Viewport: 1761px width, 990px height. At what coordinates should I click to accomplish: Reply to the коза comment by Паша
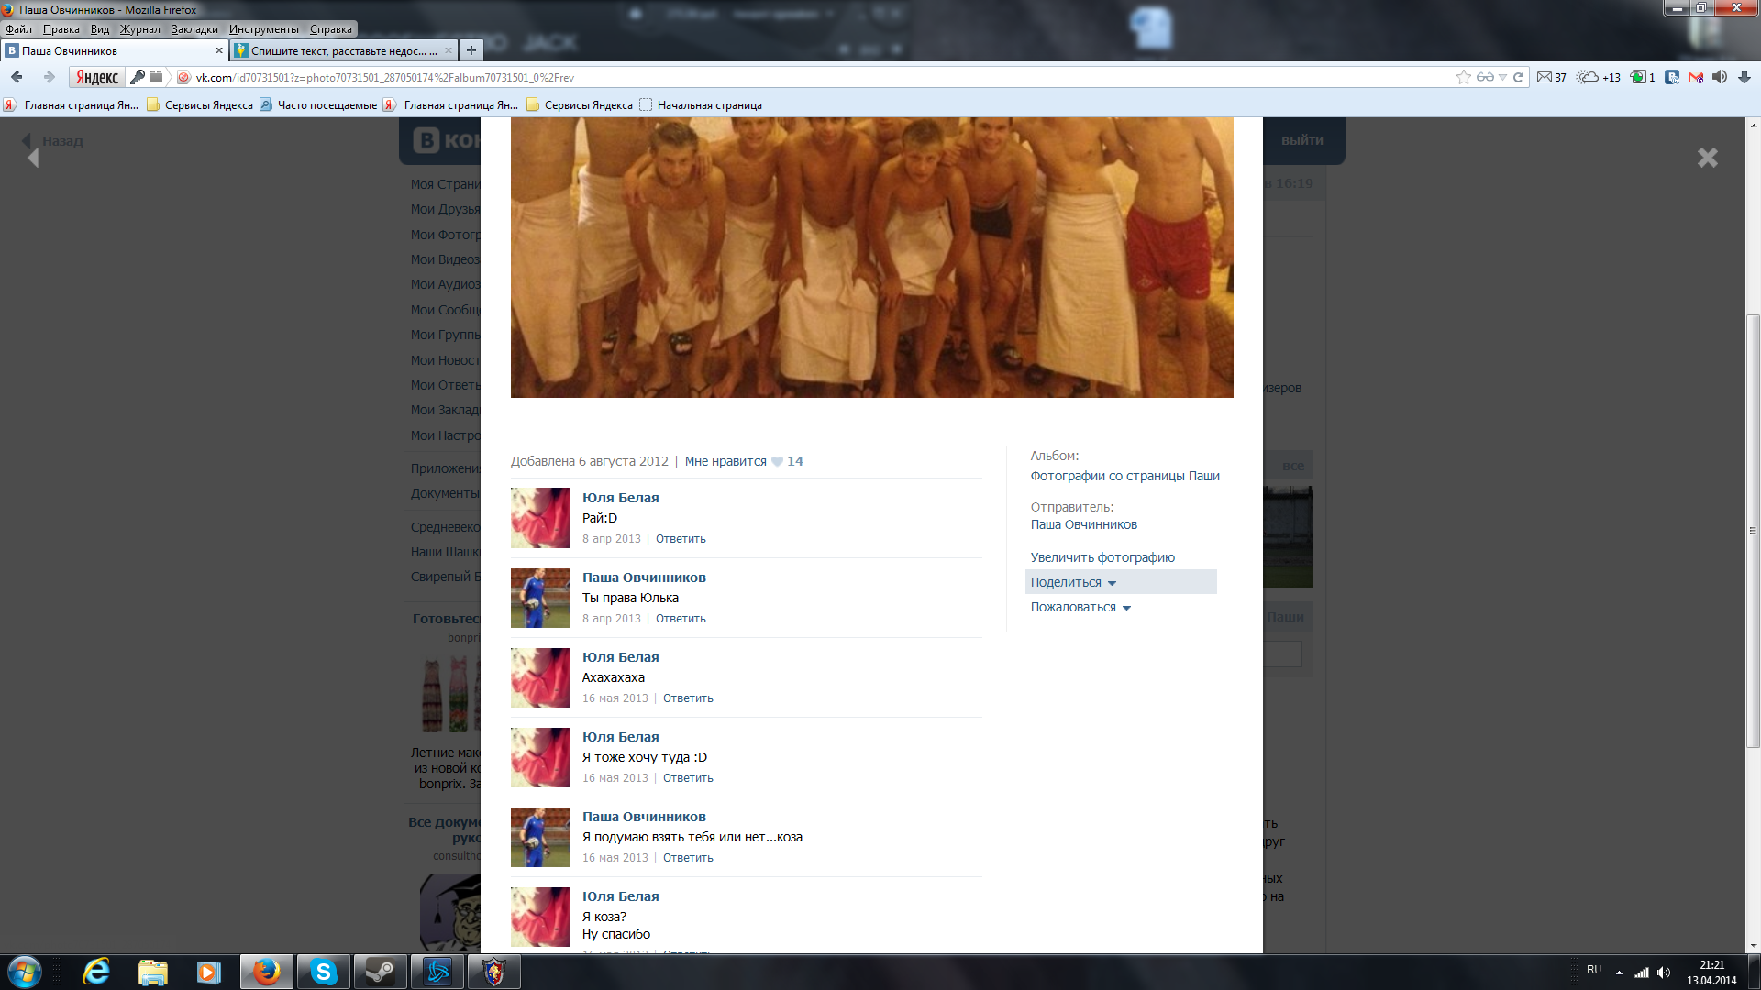click(688, 858)
